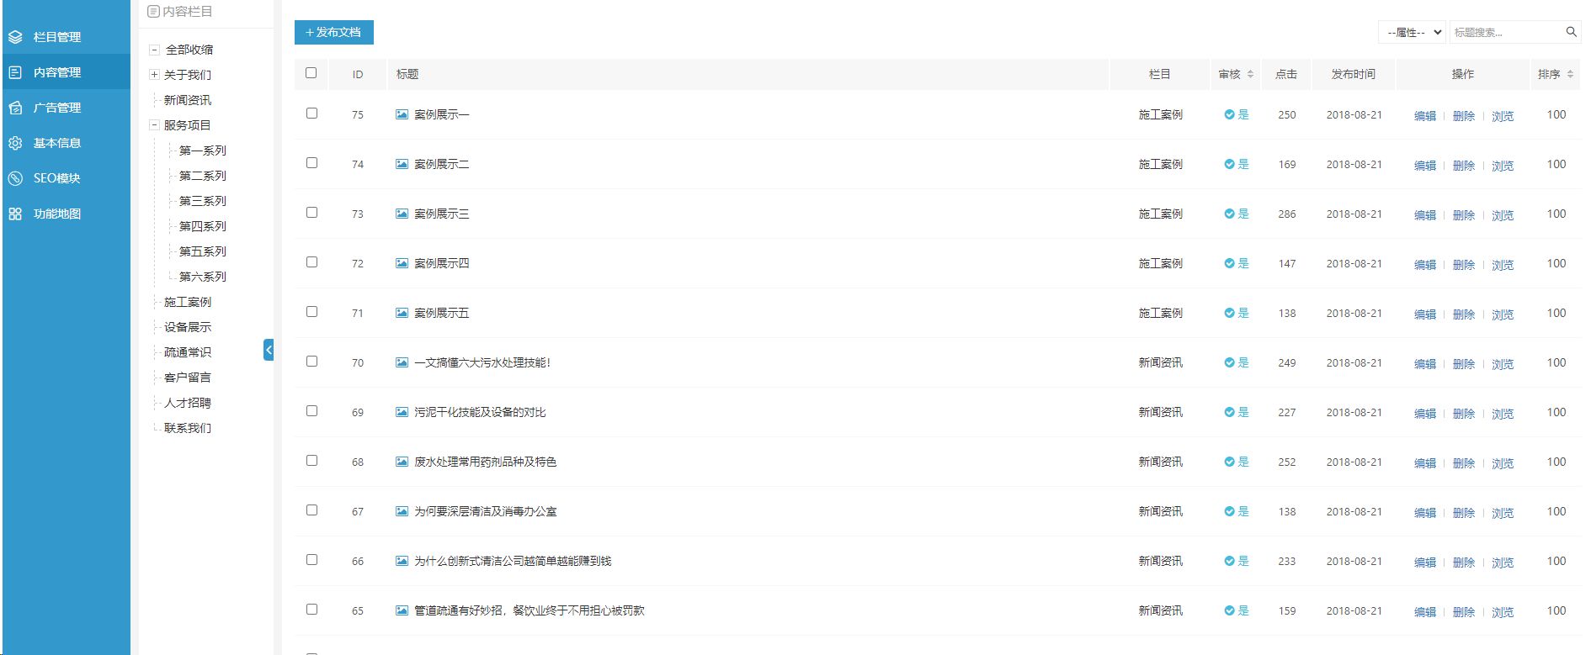The width and height of the screenshot is (1591, 655).
Task: Select 设备展示 in the category tree
Action: pos(188,327)
